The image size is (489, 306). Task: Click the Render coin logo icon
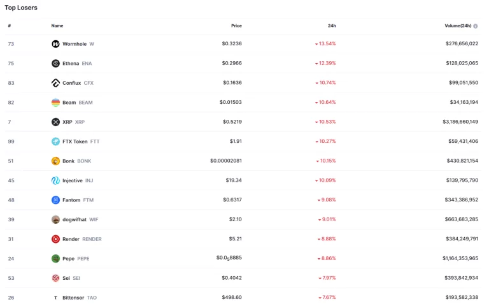[55, 239]
